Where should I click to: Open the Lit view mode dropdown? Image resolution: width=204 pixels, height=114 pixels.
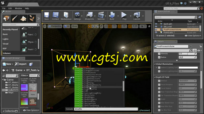pos(67,26)
